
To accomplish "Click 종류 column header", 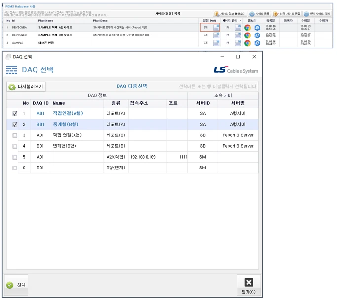I will (116, 103).
